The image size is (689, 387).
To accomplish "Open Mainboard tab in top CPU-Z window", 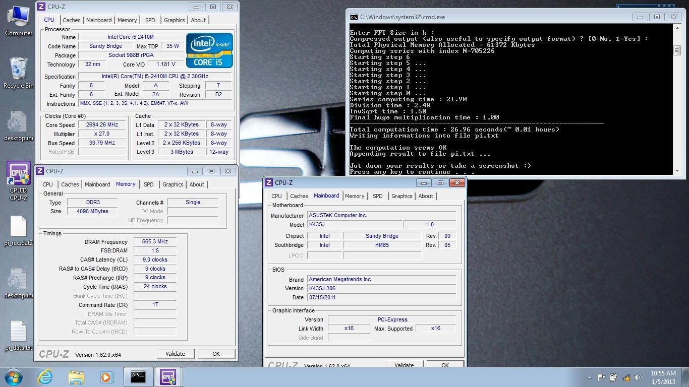I will 99,20.
